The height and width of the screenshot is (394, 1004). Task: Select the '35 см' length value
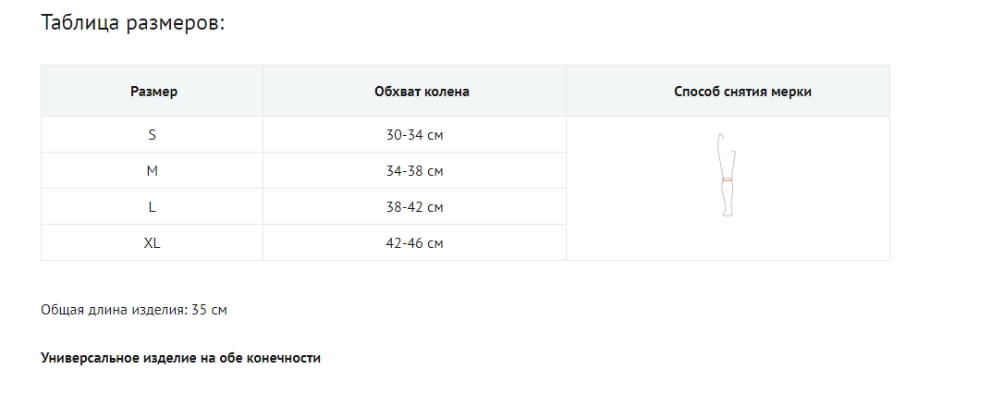pyautogui.click(x=209, y=310)
